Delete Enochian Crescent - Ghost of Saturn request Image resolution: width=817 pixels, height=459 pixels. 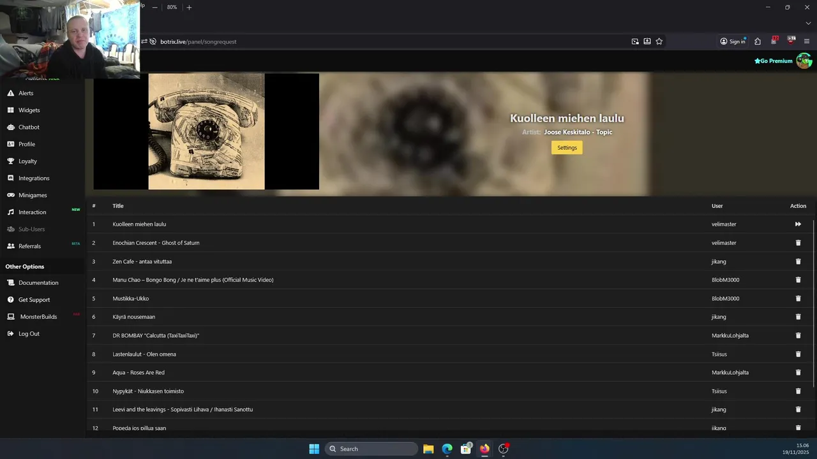coord(798,243)
